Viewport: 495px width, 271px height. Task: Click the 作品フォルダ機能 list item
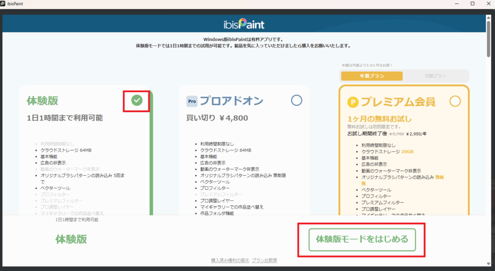[x=217, y=214]
